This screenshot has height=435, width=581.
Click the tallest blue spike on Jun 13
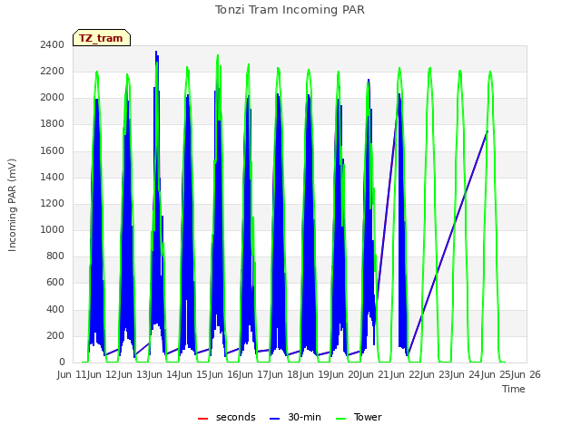(x=156, y=53)
